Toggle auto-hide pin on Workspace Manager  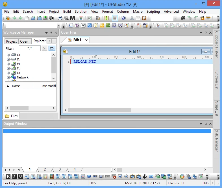tap(51, 33)
